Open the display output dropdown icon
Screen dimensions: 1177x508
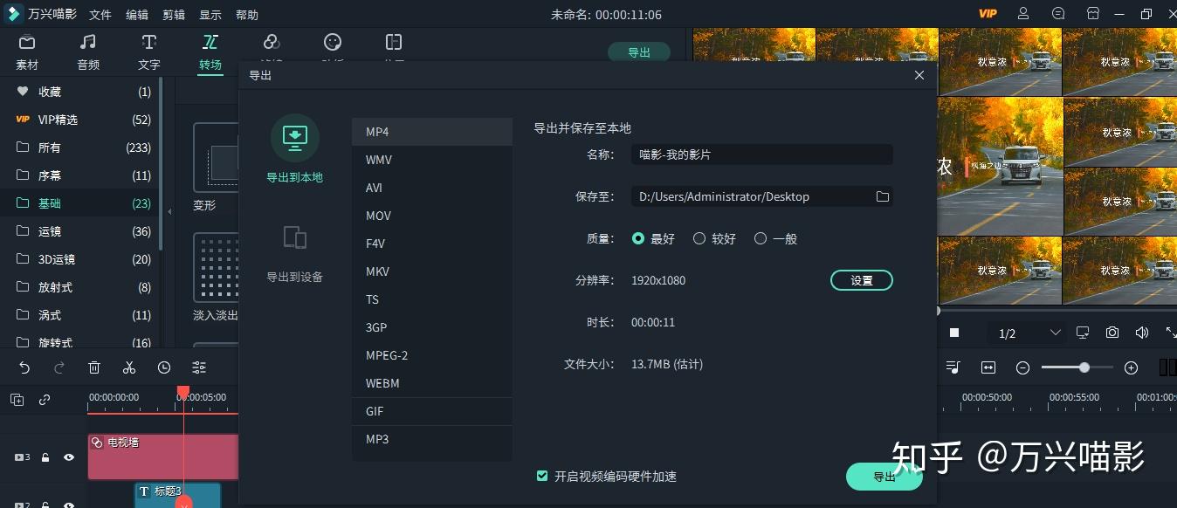(1082, 333)
